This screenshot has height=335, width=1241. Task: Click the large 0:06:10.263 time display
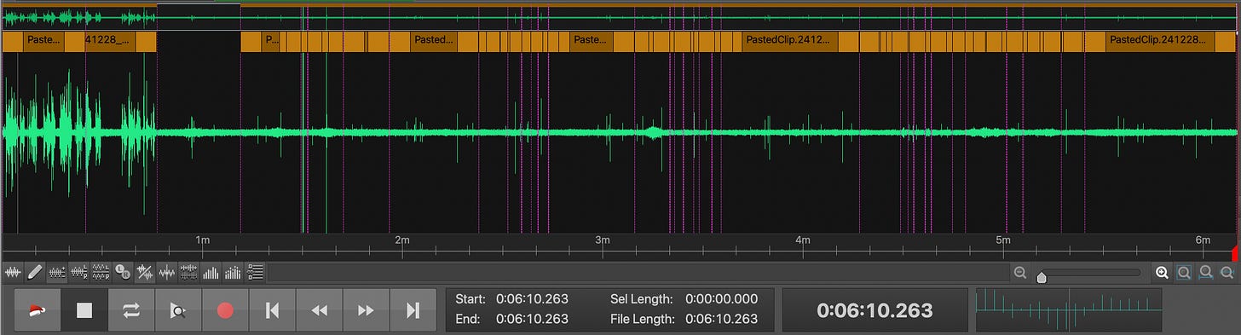coord(874,310)
